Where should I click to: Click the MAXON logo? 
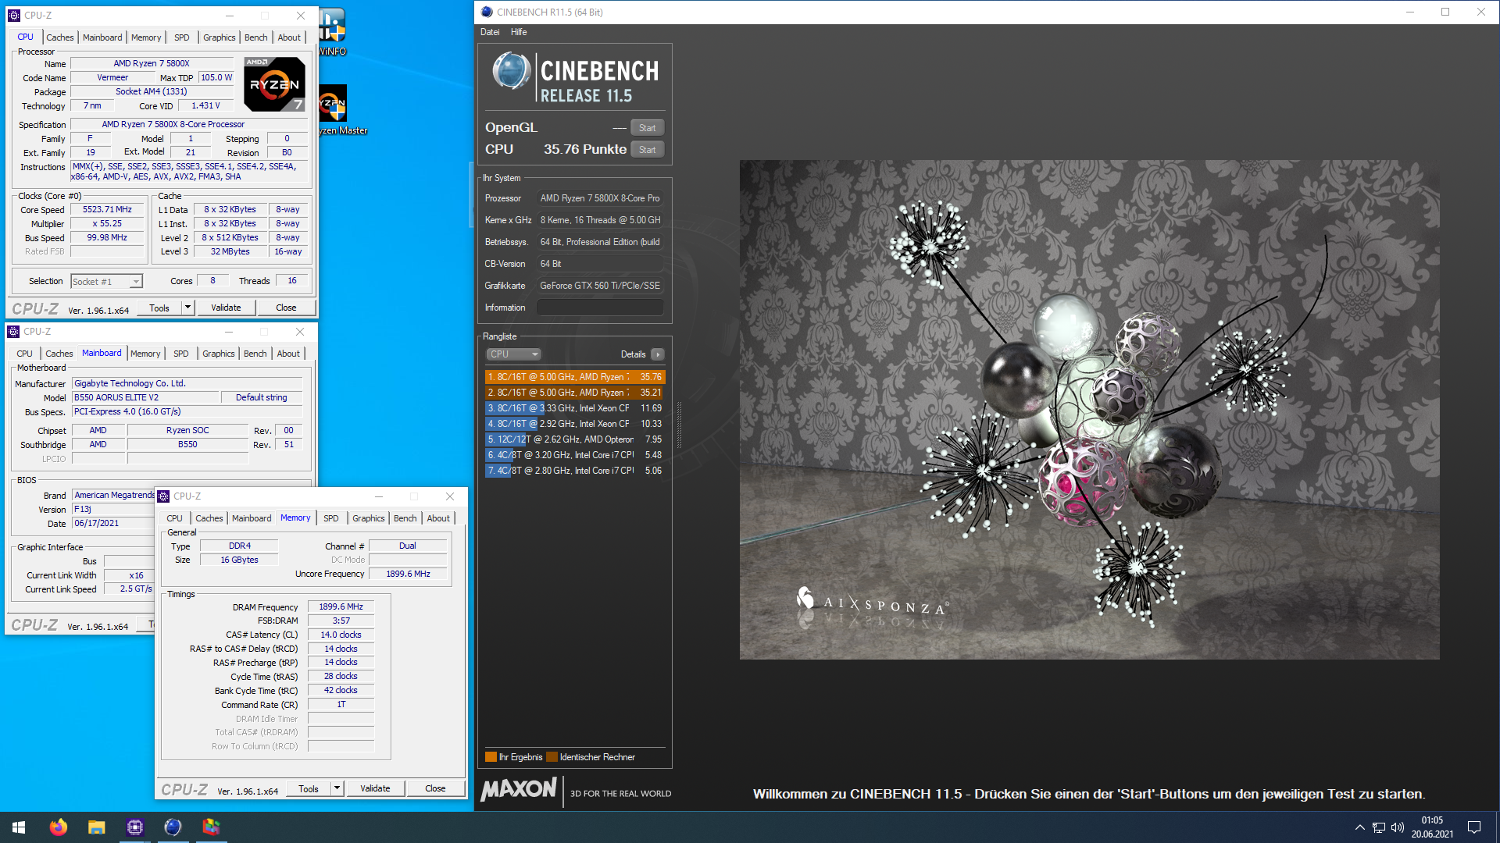tap(519, 790)
